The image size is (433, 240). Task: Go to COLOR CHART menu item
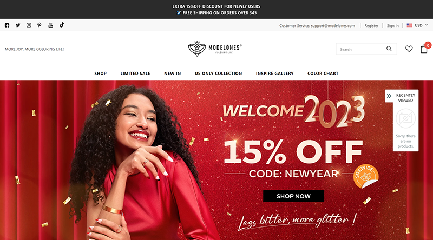(x=323, y=74)
